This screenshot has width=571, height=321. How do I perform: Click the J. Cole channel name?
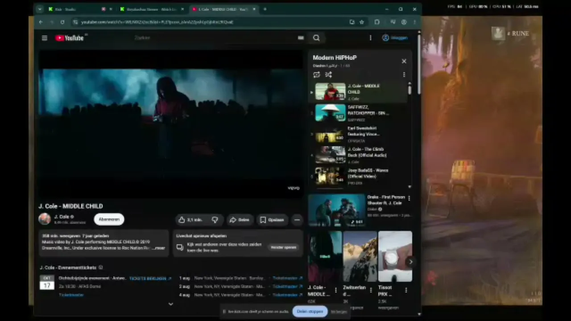[62, 217]
